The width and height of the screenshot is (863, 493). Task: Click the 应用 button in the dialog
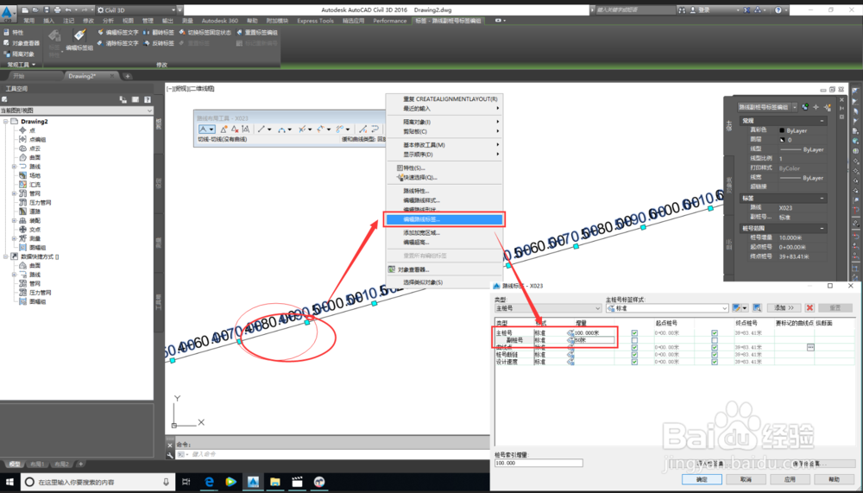point(790,479)
